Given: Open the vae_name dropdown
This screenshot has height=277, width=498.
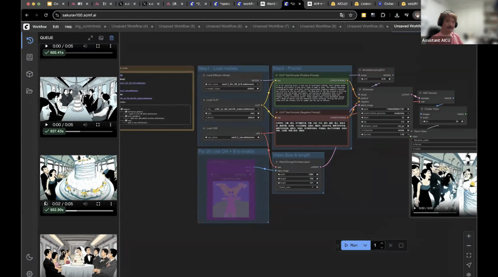Looking at the screenshot, I should coord(232,137).
